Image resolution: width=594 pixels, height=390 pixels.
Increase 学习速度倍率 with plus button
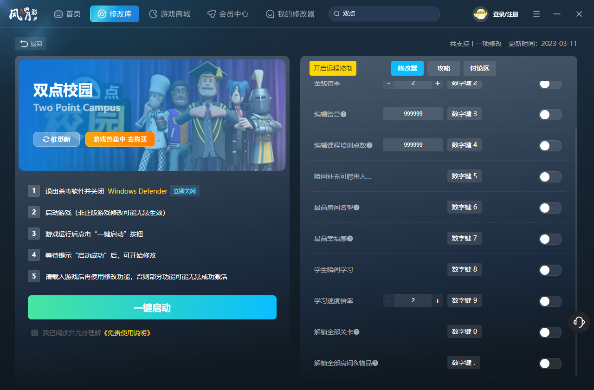(x=437, y=301)
